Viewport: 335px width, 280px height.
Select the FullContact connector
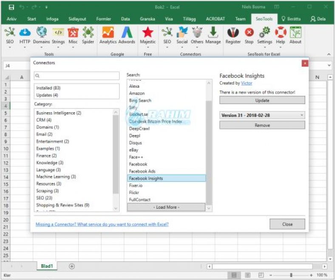(x=140, y=200)
